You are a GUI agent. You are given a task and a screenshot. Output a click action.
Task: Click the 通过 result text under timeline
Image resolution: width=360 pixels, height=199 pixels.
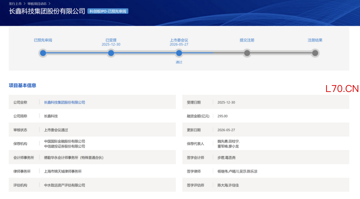click(x=179, y=62)
